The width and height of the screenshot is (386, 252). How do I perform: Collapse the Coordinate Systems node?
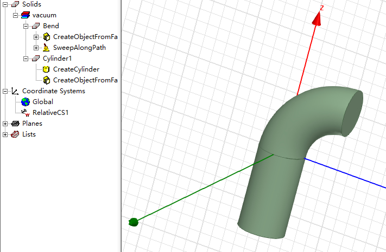[5, 91]
